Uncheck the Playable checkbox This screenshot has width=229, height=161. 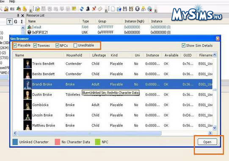[15, 45]
